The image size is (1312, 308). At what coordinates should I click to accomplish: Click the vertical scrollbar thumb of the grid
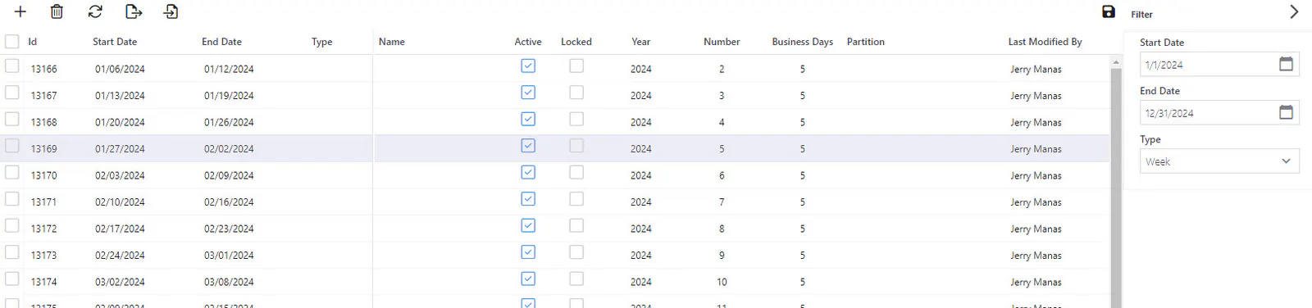click(1116, 188)
